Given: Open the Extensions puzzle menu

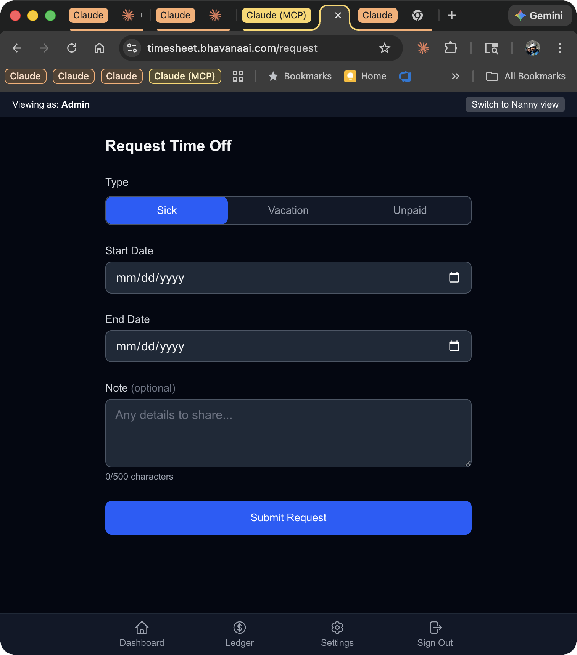Looking at the screenshot, I should 451,48.
